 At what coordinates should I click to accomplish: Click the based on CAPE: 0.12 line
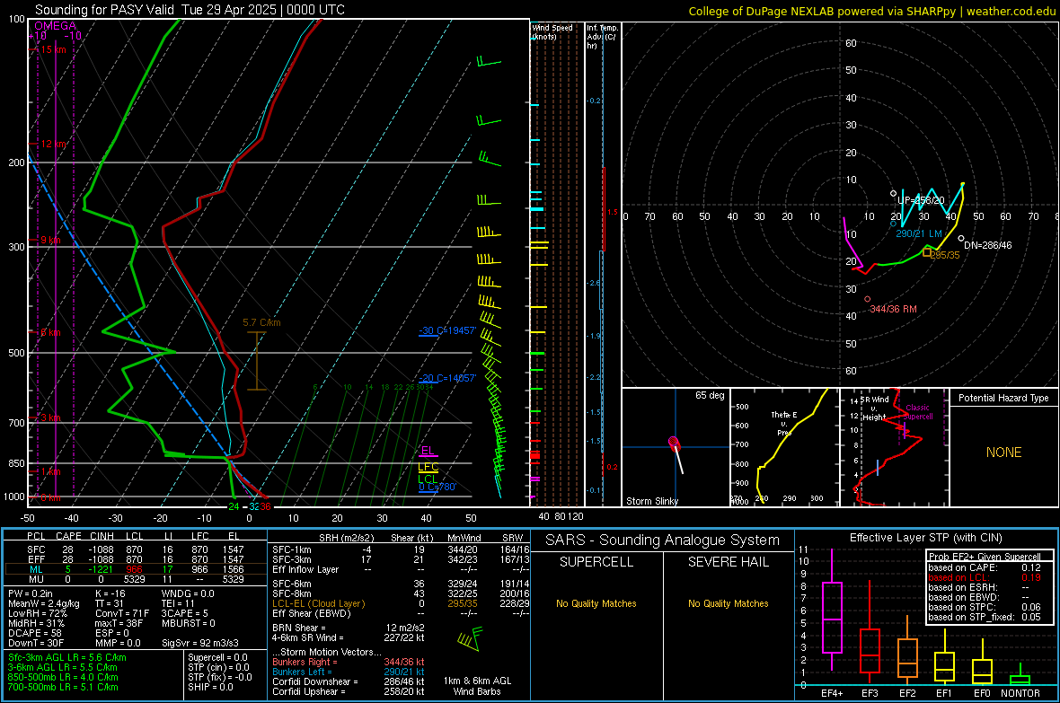pos(985,567)
